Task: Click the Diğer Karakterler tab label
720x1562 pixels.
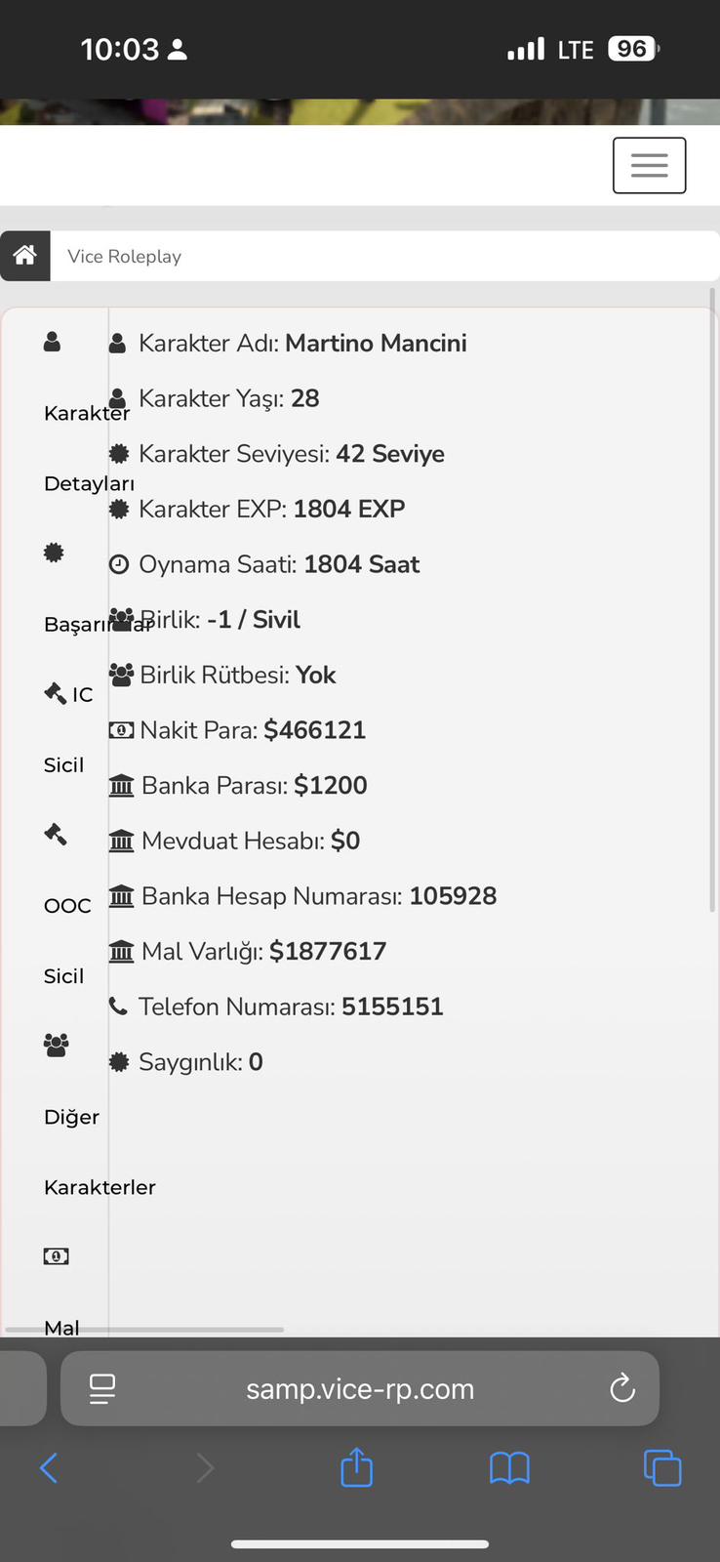Action: [100, 1152]
